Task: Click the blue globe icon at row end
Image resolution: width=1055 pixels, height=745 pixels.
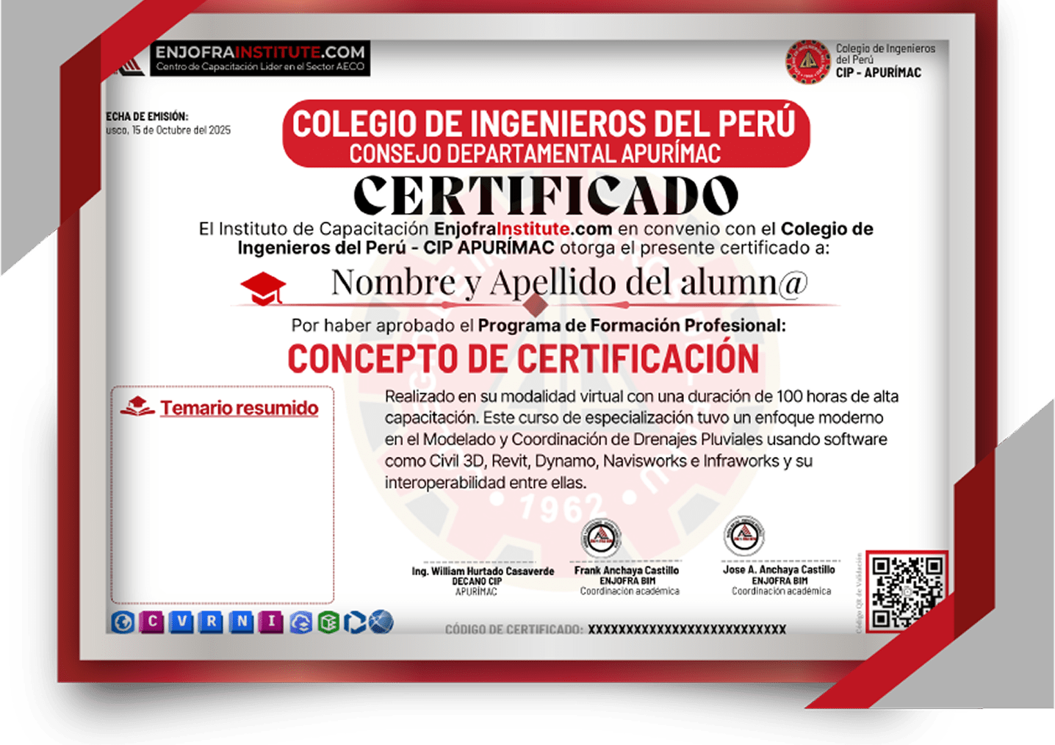Action: click(x=381, y=622)
